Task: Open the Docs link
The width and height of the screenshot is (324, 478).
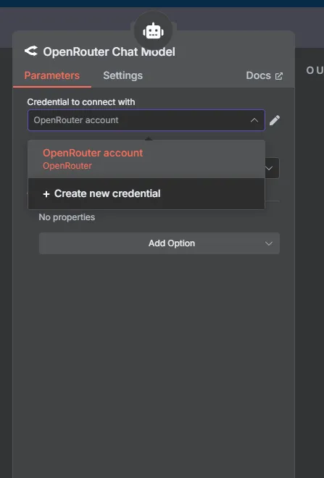Action: [x=265, y=75]
